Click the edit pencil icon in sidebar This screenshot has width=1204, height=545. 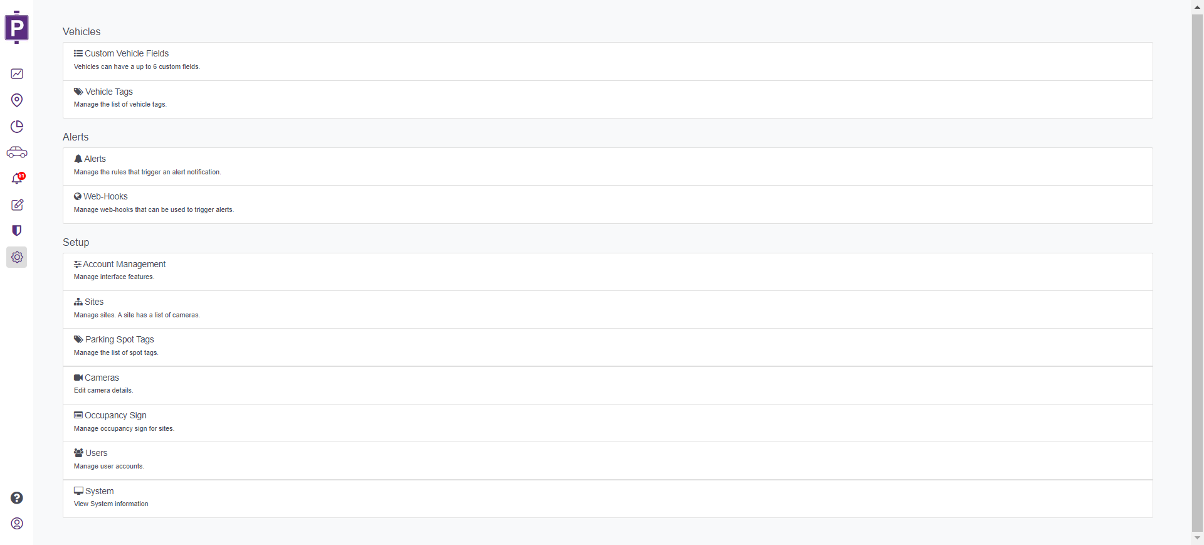pyautogui.click(x=17, y=205)
